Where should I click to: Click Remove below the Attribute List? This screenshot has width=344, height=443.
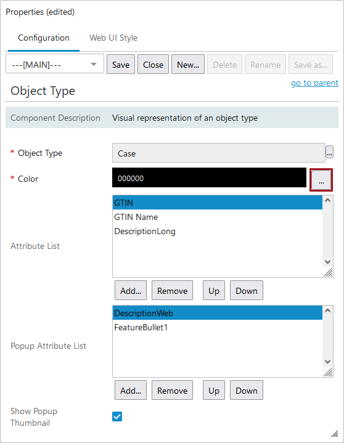point(172,290)
